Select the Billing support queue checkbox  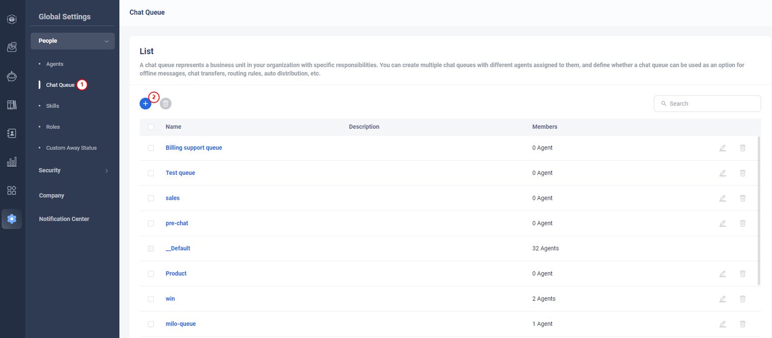151,148
